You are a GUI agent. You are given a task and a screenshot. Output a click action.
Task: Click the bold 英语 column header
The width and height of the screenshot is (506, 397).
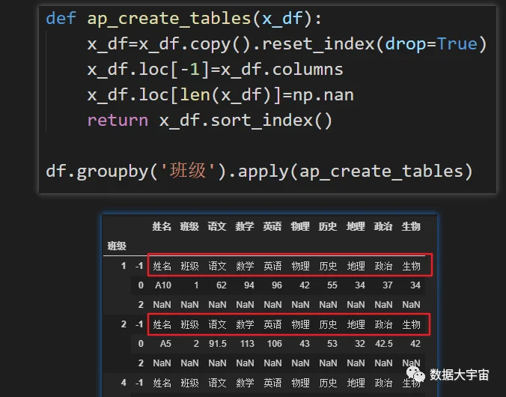coord(272,226)
